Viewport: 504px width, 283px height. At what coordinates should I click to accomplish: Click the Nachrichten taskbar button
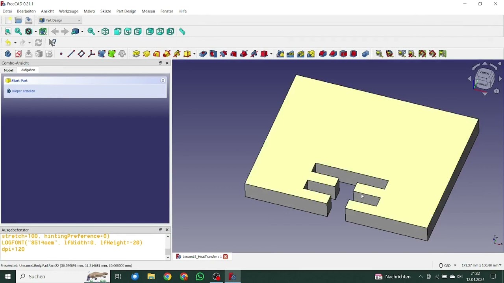393,277
